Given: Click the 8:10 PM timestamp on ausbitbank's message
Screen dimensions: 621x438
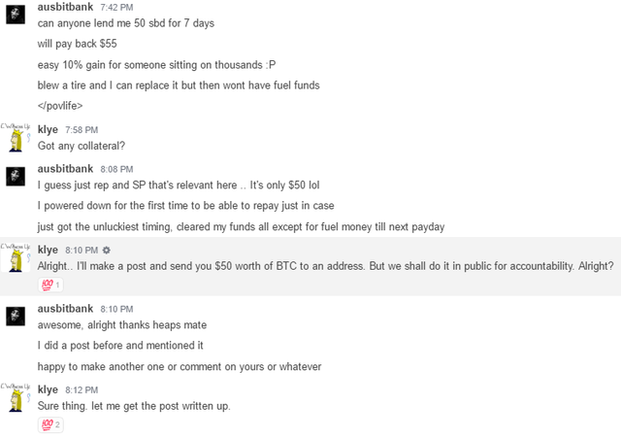Looking at the screenshot, I should click(116, 309).
